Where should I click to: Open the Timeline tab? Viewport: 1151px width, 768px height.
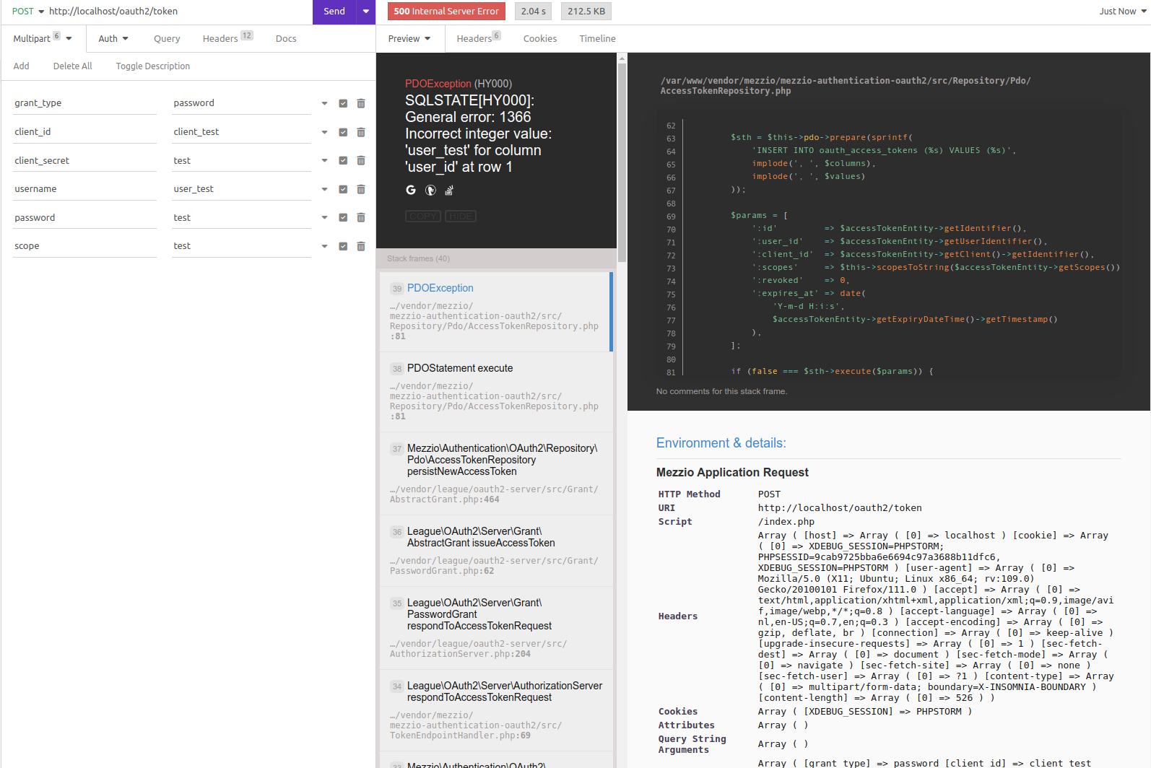click(x=597, y=38)
